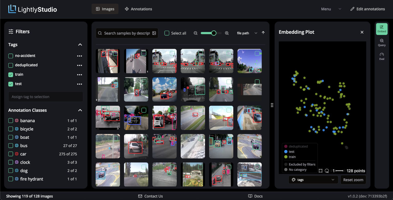The width and height of the screenshot is (393, 200).
Task: Switch to the Images tab
Action: coord(105,9)
